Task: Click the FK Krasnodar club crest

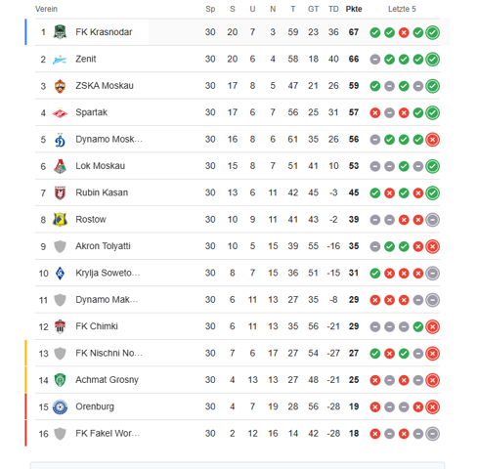Action: [x=60, y=32]
